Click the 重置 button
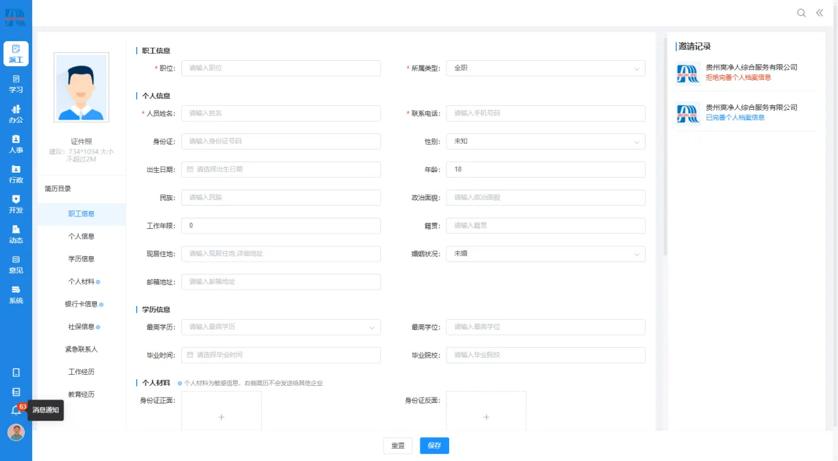838x461 pixels. tap(398, 445)
